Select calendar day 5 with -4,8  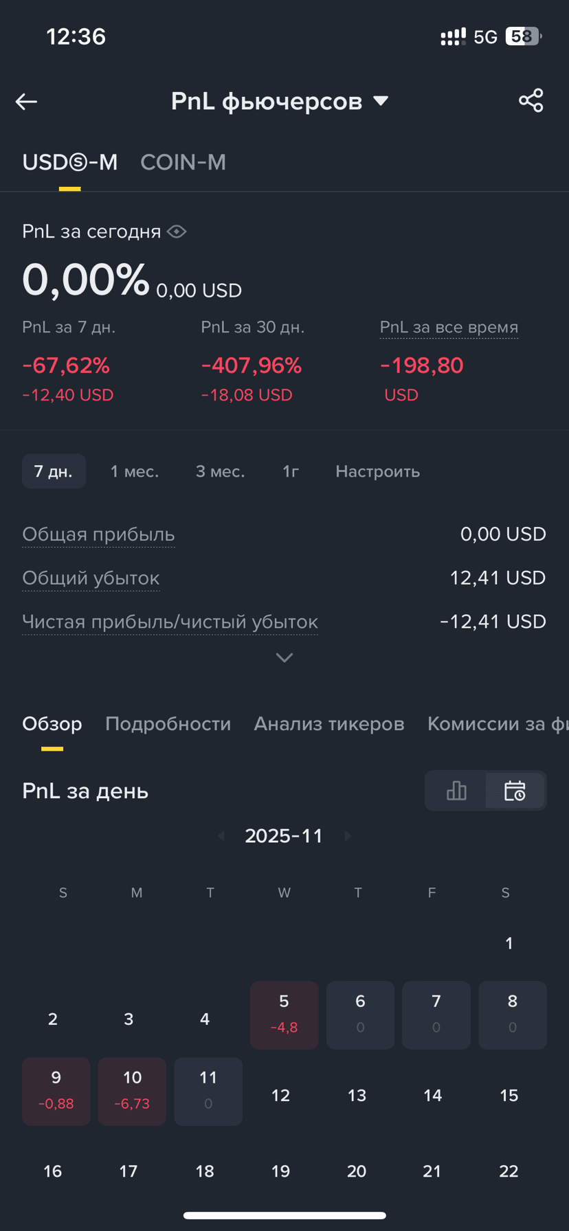click(284, 1015)
